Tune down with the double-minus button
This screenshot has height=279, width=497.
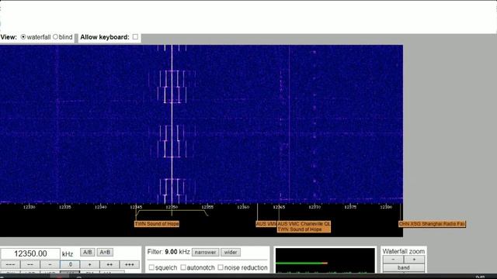[x=30, y=264]
